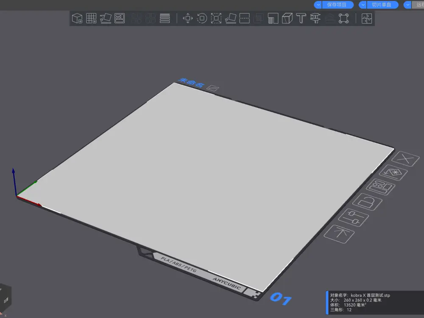This screenshot has height=318, width=424.
Task: Click the plate's up-arrow-to-line icon
Action: (x=339, y=234)
